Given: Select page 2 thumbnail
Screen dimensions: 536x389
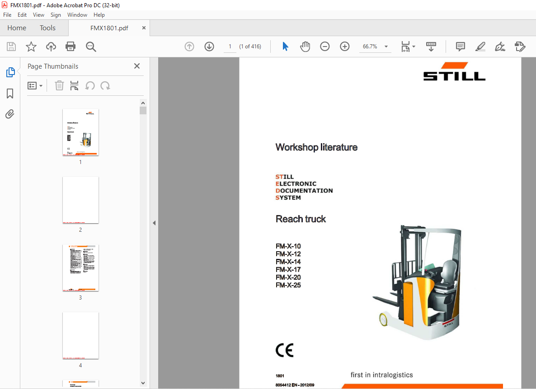Looking at the screenshot, I should 81,200.
